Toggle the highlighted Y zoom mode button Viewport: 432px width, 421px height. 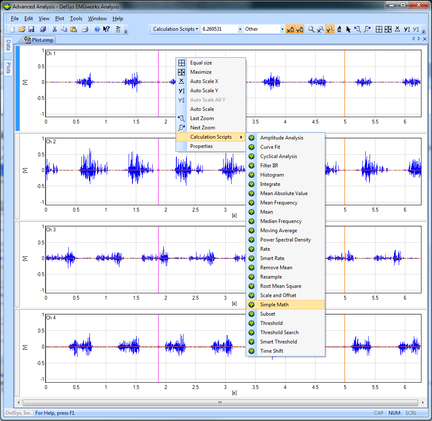pyautogui.click(x=330, y=29)
